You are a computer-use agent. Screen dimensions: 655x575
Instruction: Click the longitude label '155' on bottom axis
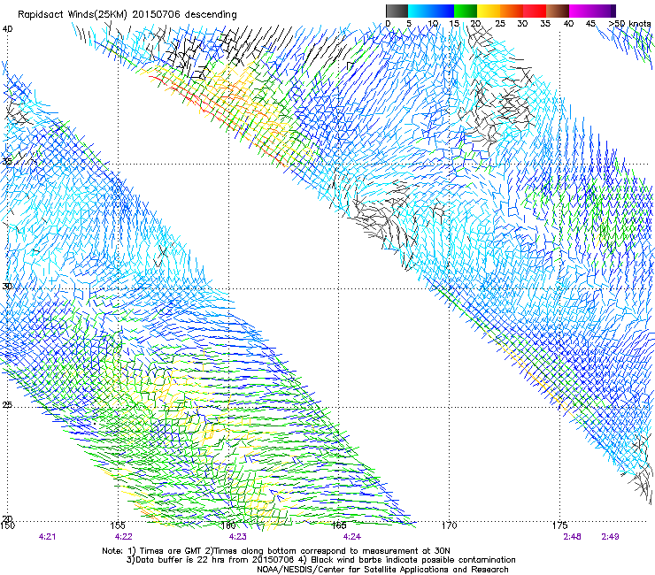pyautogui.click(x=119, y=525)
